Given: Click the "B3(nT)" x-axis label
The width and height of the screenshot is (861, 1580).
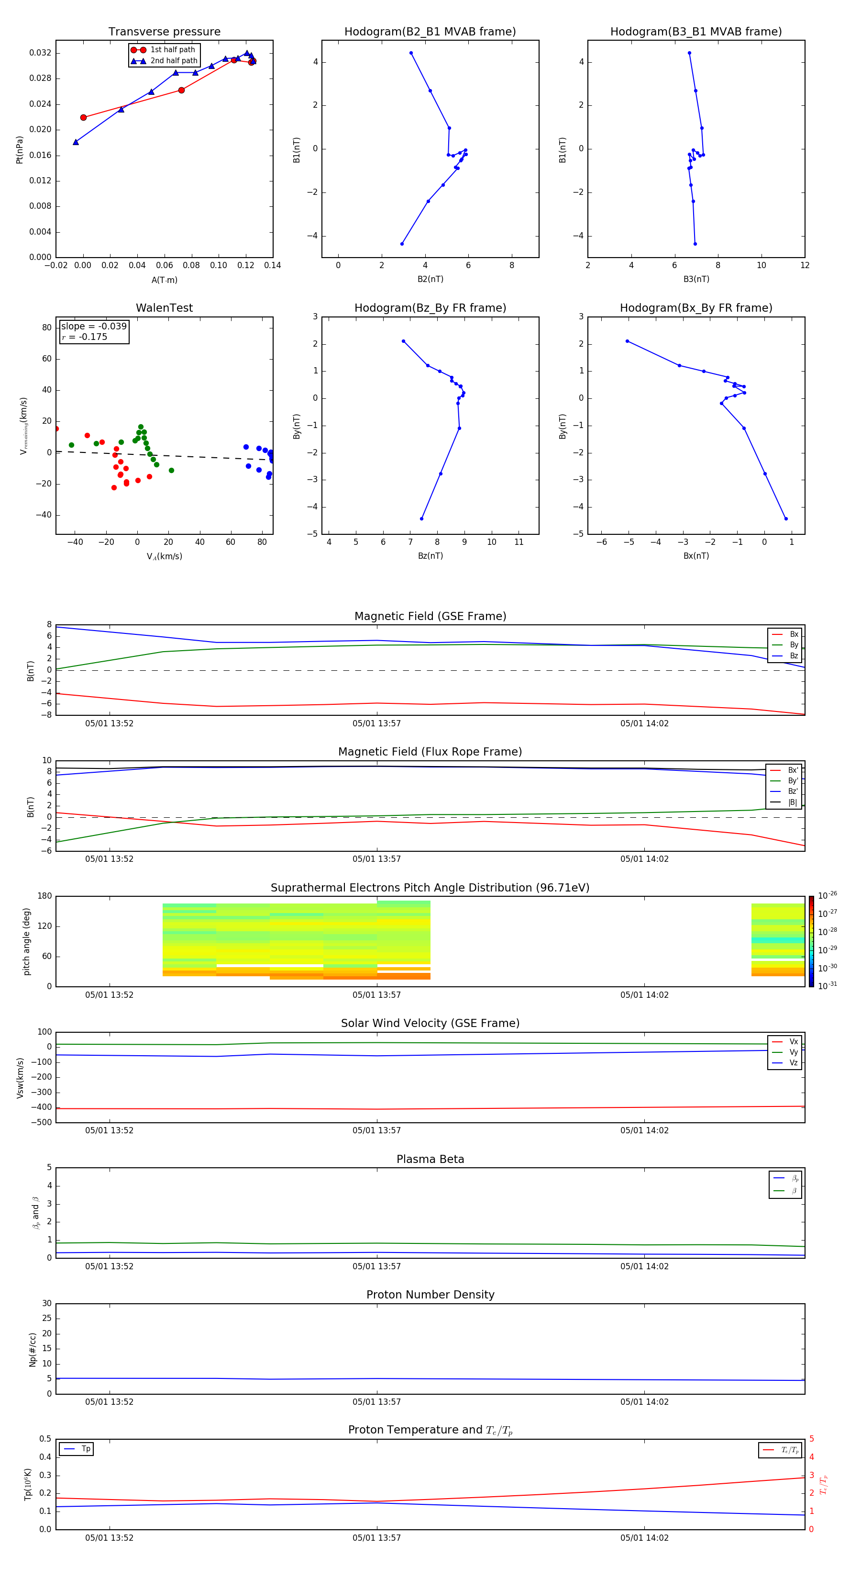Looking at the screenshot, I should [x=696, y=279].
